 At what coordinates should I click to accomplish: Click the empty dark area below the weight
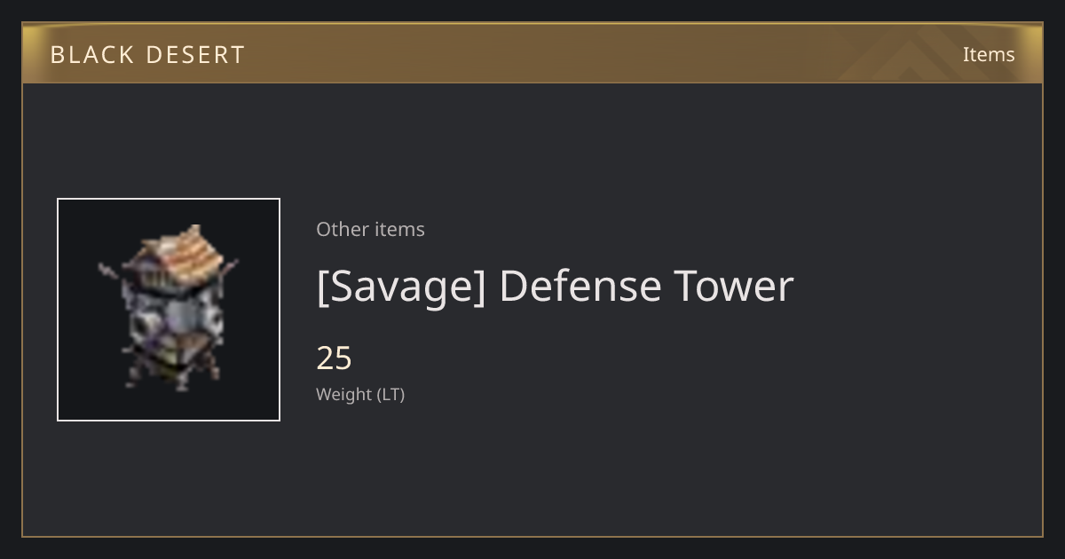[621, 470]
